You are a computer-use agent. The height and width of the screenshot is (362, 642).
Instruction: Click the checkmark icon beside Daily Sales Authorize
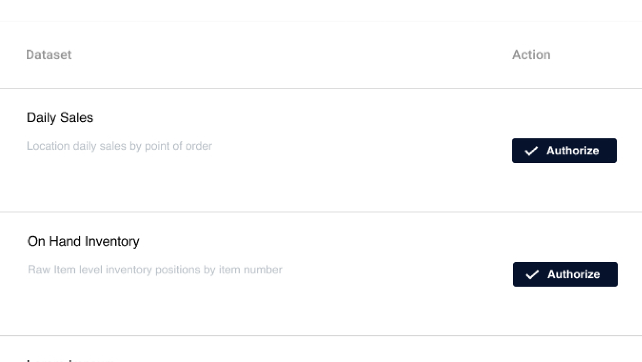[x=531, y=151]
